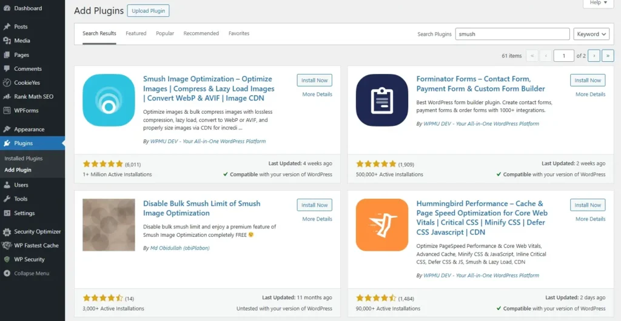Click the WP Security shield icon

[x=7, y=259]
